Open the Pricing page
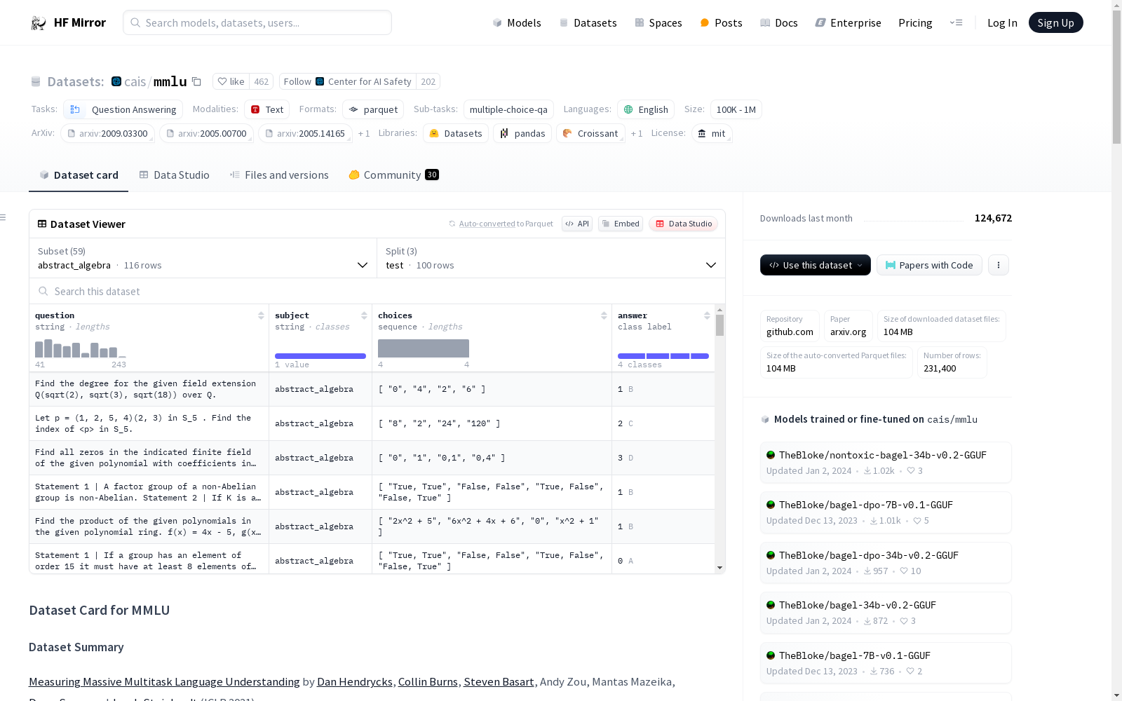Screen dimensions: 1122x701 [915, 22]
